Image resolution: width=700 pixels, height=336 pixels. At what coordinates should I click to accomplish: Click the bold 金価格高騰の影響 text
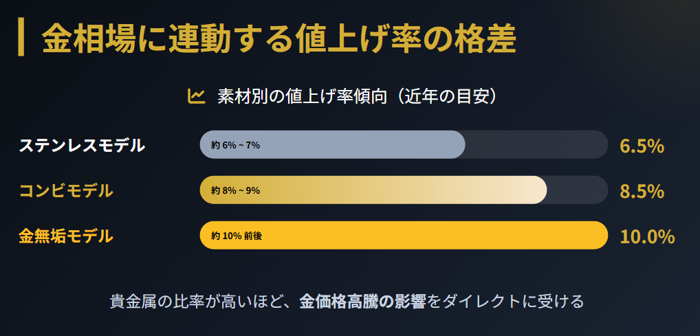[x=362, y=301]
